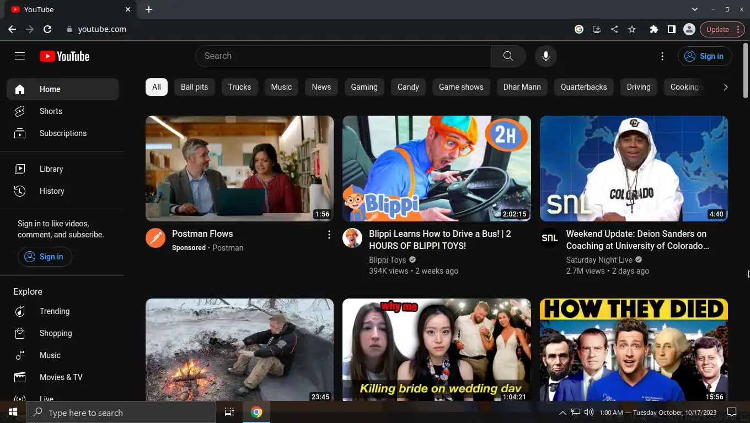Bookmark this page with star icon
The height and width of the screenshot is (423, 750).
[632, 29]
